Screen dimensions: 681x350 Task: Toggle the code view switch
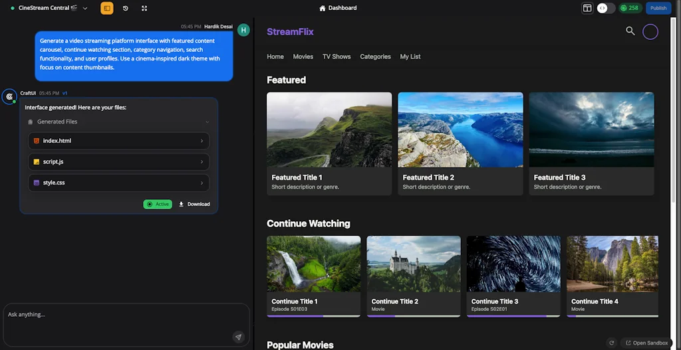(x=605, y=8)
